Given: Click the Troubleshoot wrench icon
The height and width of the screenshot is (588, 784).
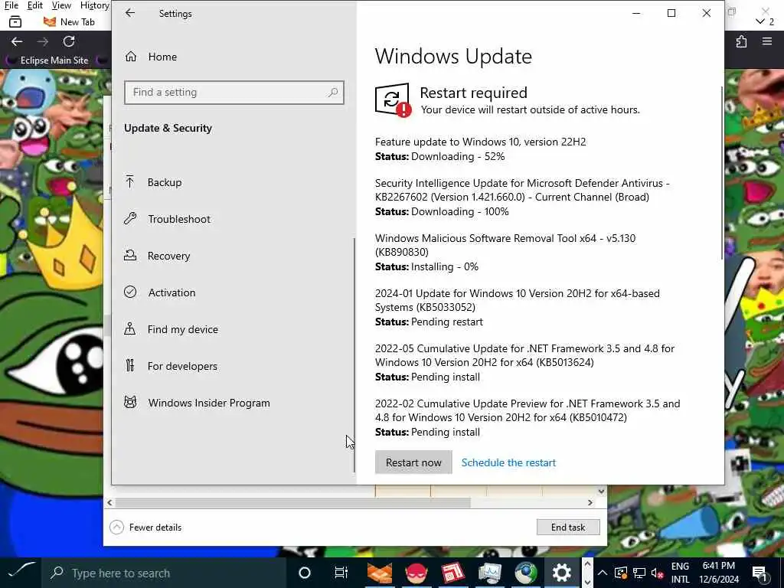Looking at the screenshot, I should coord(130,218).
